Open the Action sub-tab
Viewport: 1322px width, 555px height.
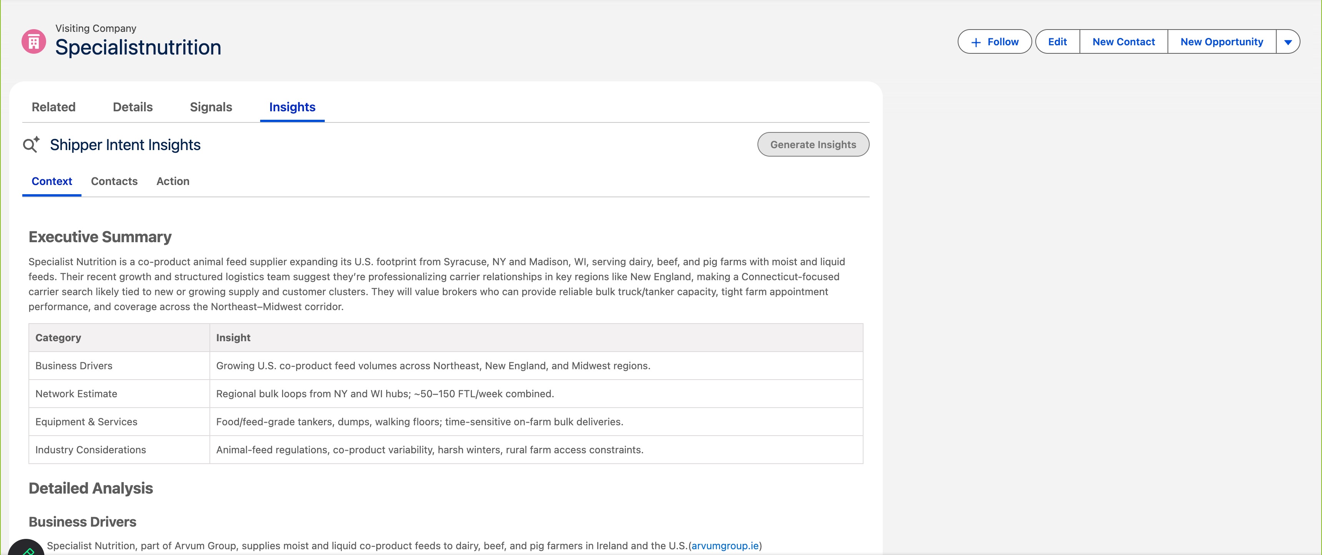click(173, 182)
